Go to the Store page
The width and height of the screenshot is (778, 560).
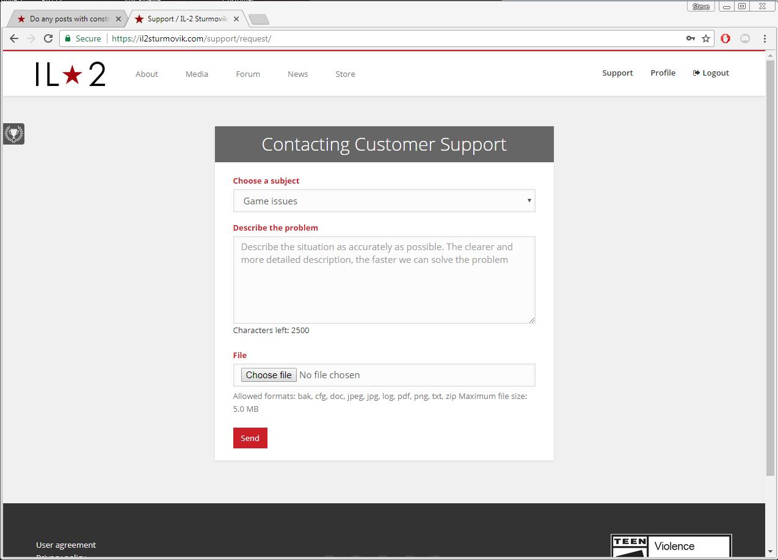[345, 74]
